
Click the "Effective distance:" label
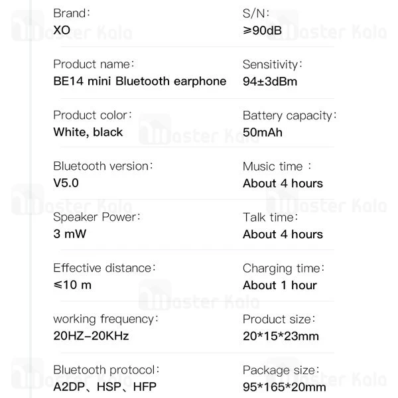(104, 268)
